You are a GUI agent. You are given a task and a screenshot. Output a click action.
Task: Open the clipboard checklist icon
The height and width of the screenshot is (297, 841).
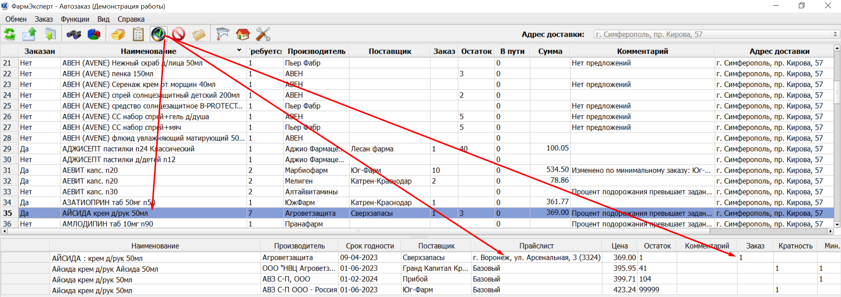138,34
